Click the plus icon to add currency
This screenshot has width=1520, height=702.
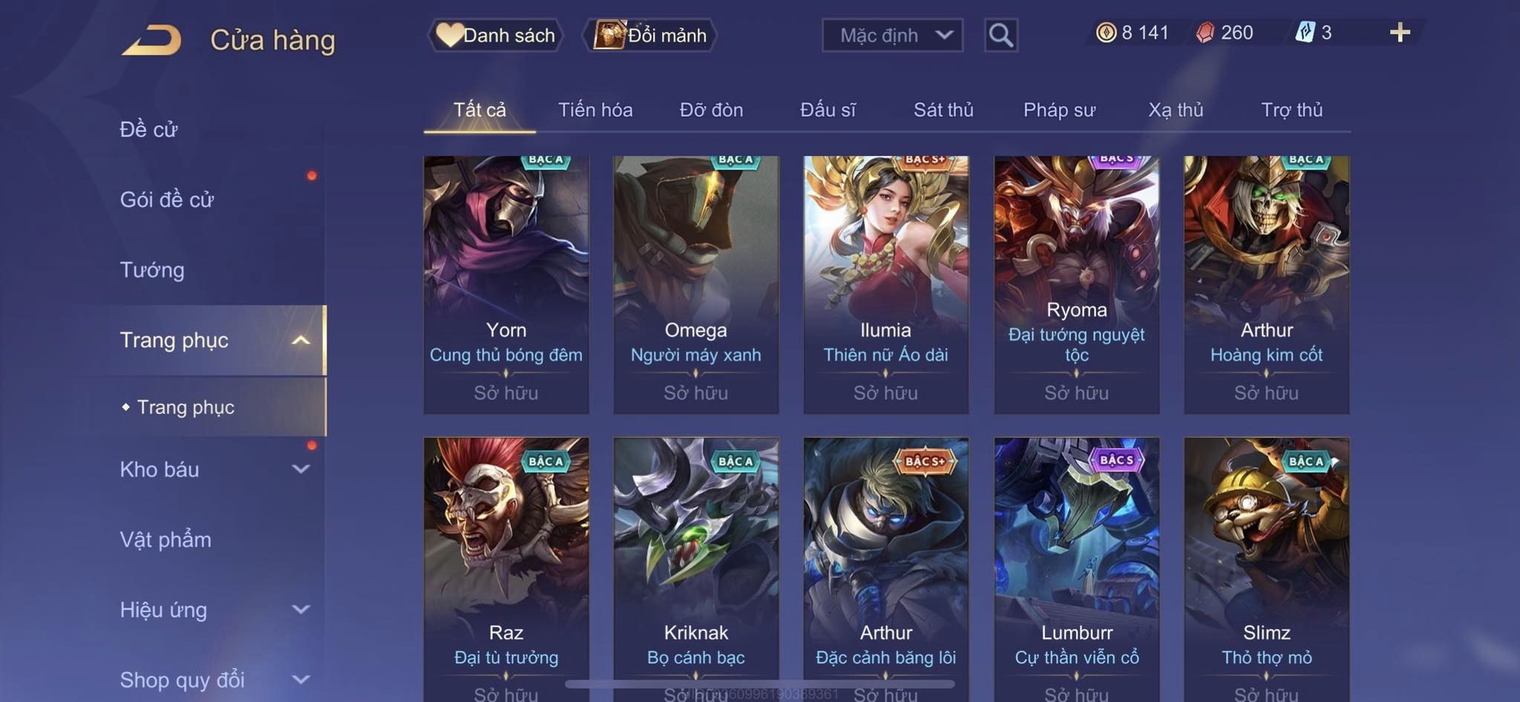pos(1400,32)
